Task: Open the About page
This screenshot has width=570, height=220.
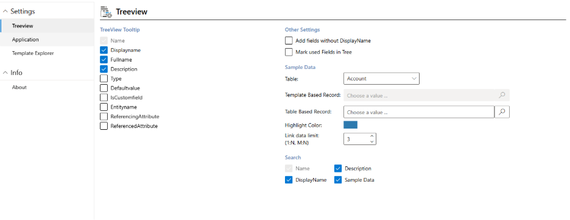Action: tap(47, 87)
